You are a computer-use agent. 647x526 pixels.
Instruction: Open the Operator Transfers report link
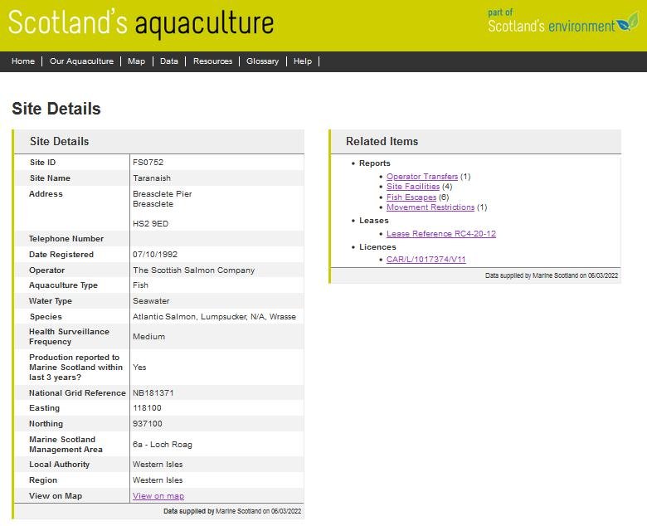422,177
